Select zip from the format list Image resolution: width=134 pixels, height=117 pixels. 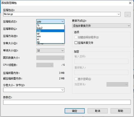pyautogui.click(x=50, y=42)
